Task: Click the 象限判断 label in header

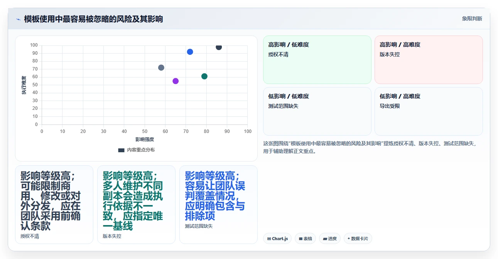Action: coord(472,18)
